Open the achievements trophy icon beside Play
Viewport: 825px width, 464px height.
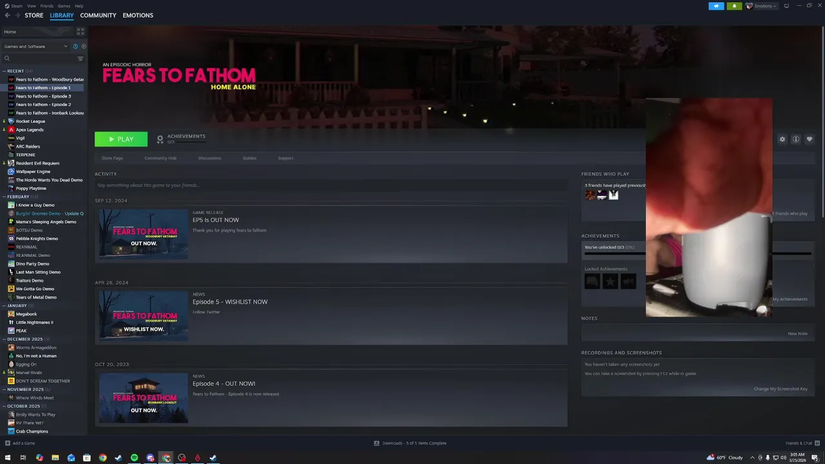[160, 139]
